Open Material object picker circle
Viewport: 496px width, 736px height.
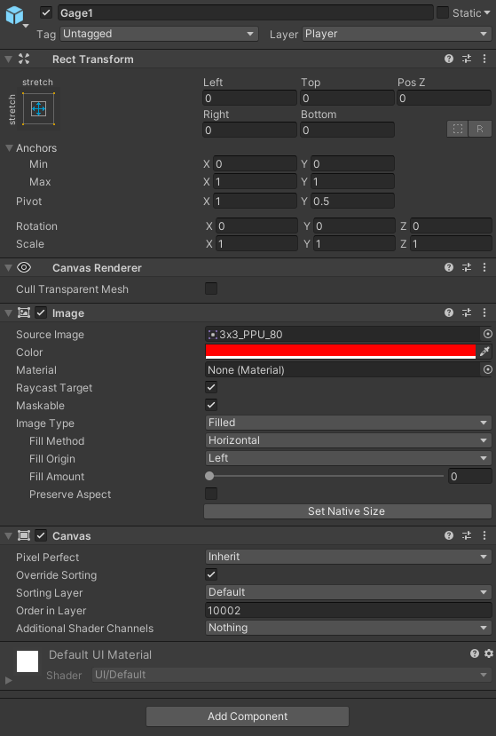coord(487,369)
